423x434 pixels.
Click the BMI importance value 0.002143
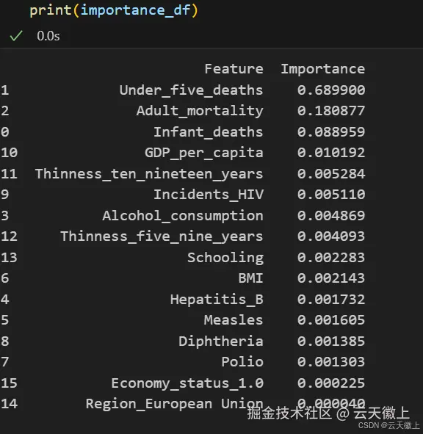[331, 278]
